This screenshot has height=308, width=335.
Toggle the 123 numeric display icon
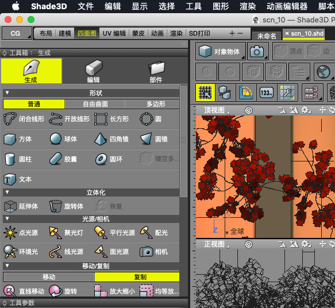click(x=267, y=93)
